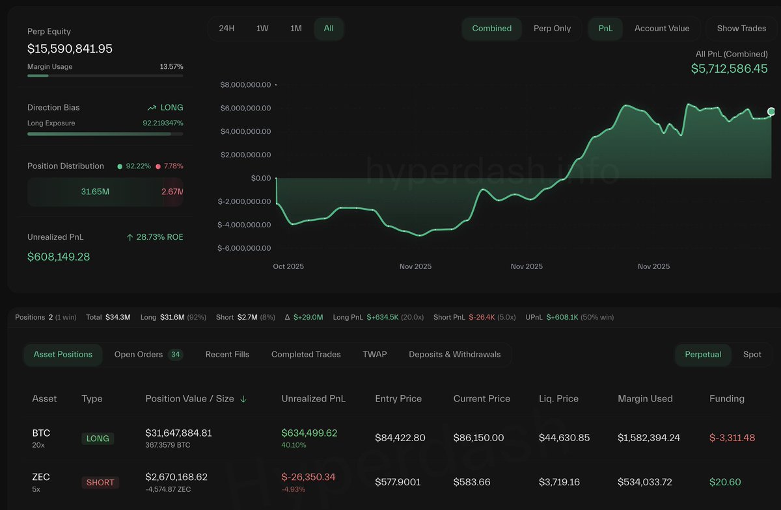Click the Direction Bias trend arrow icon
The image size is (781, 510).
pos(152,108)
